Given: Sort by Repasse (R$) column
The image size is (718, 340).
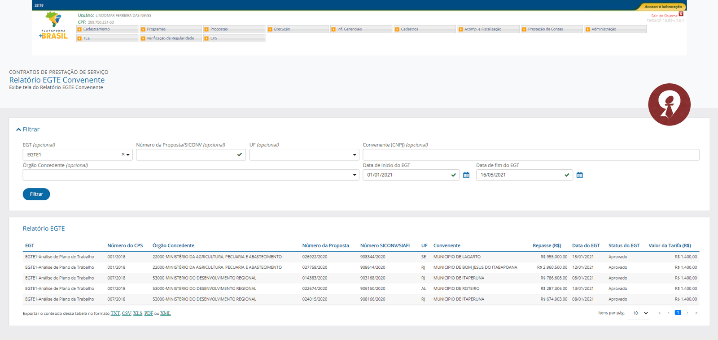Looking at the screenshot, I should [547, 245].
